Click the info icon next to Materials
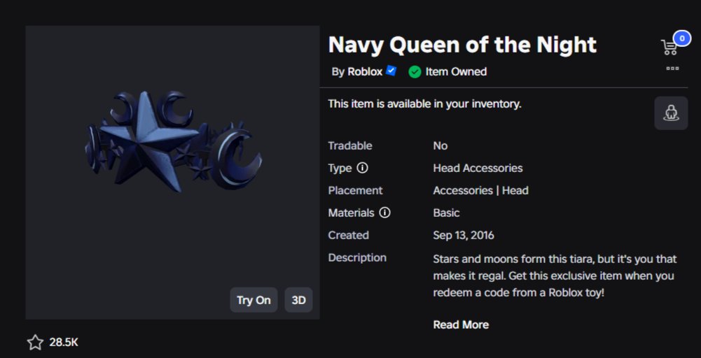The image size is (701, 358). 384,213
